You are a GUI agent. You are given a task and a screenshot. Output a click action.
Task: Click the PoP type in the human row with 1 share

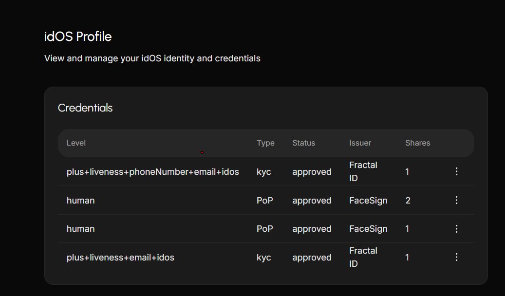click(x=265, y=229)
